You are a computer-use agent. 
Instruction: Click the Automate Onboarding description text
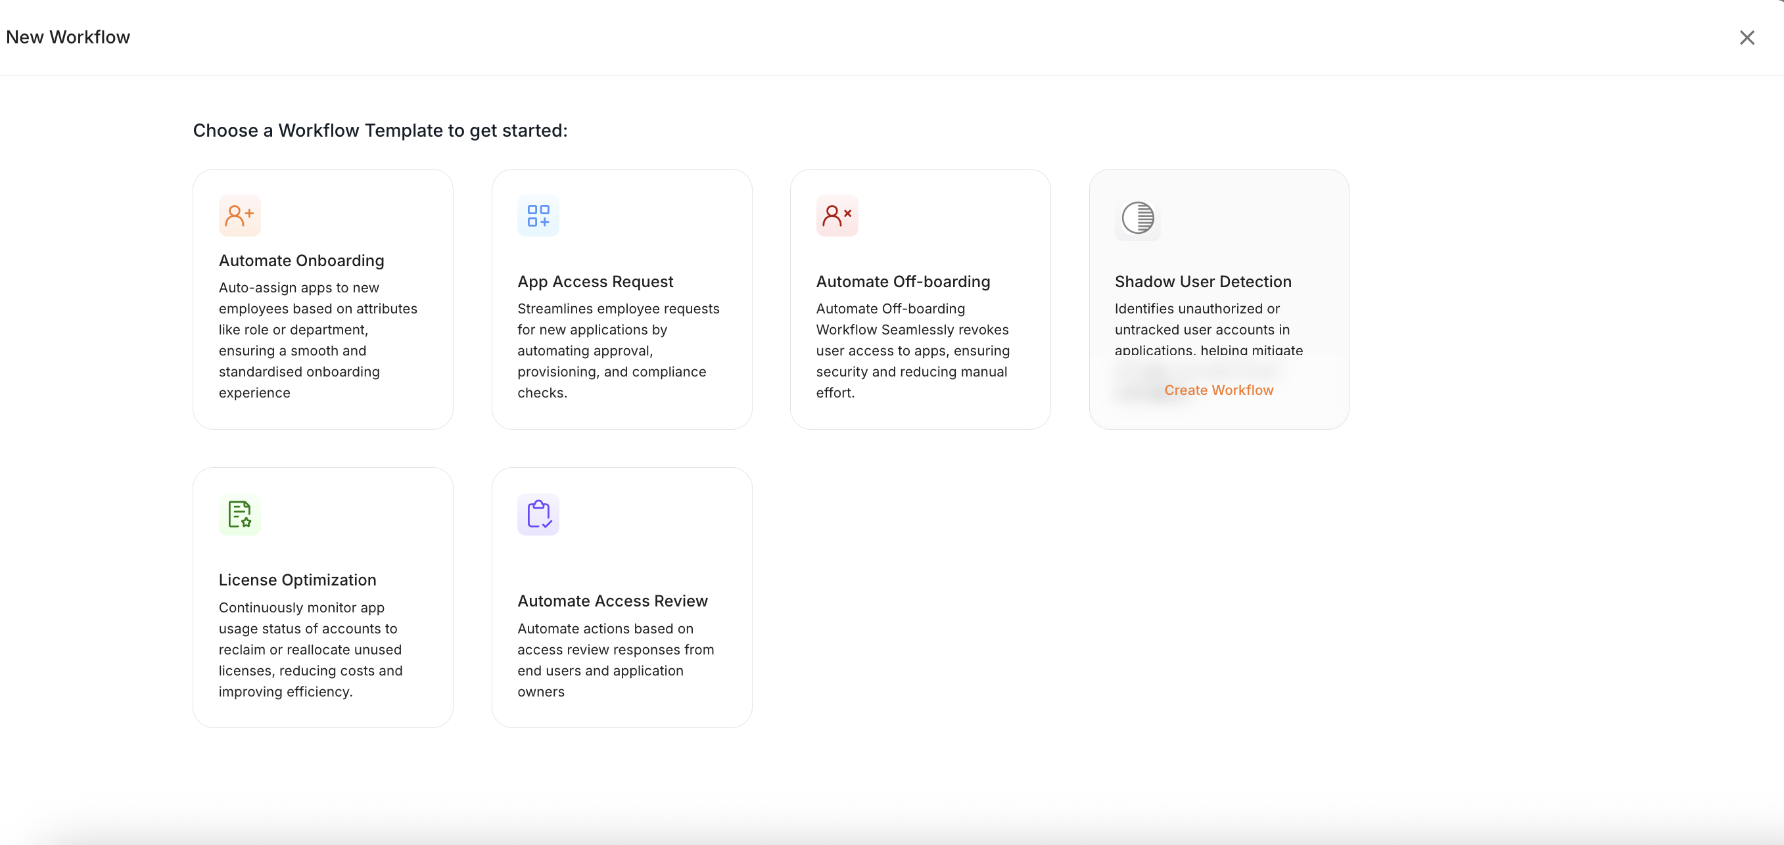coord(317,340)
